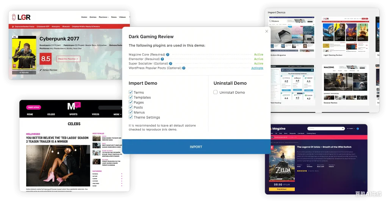Close the Dark Gaming Review dialog
388x203 pixels.
(266, 31)
